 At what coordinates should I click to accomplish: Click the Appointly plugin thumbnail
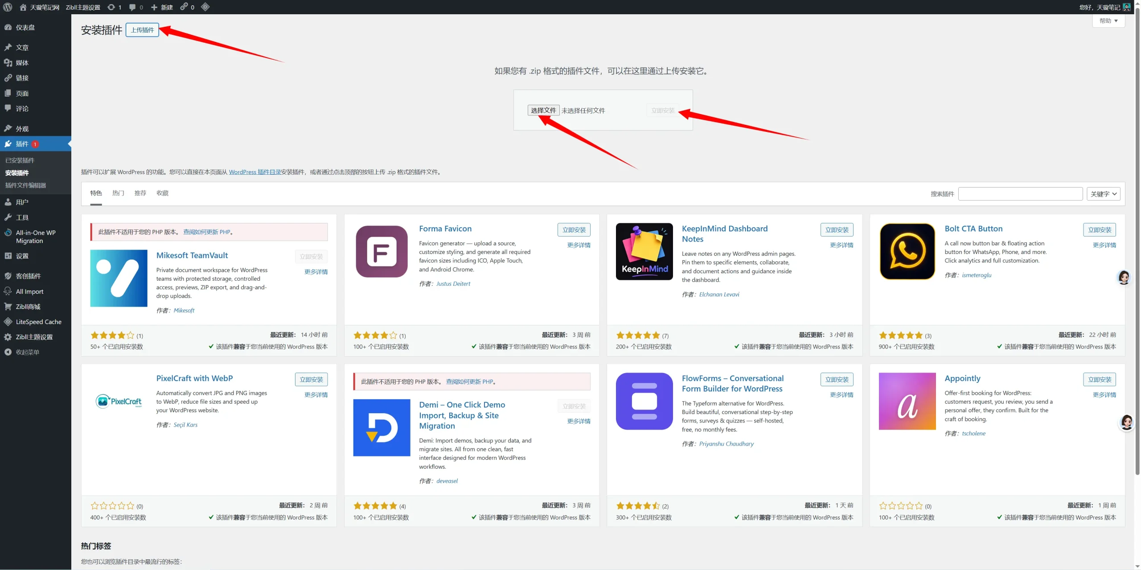(907, 402)
